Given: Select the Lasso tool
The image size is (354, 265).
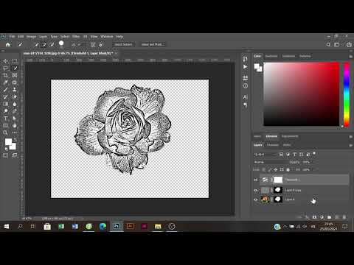Looking at the screenshot, I should click(5, 68).
